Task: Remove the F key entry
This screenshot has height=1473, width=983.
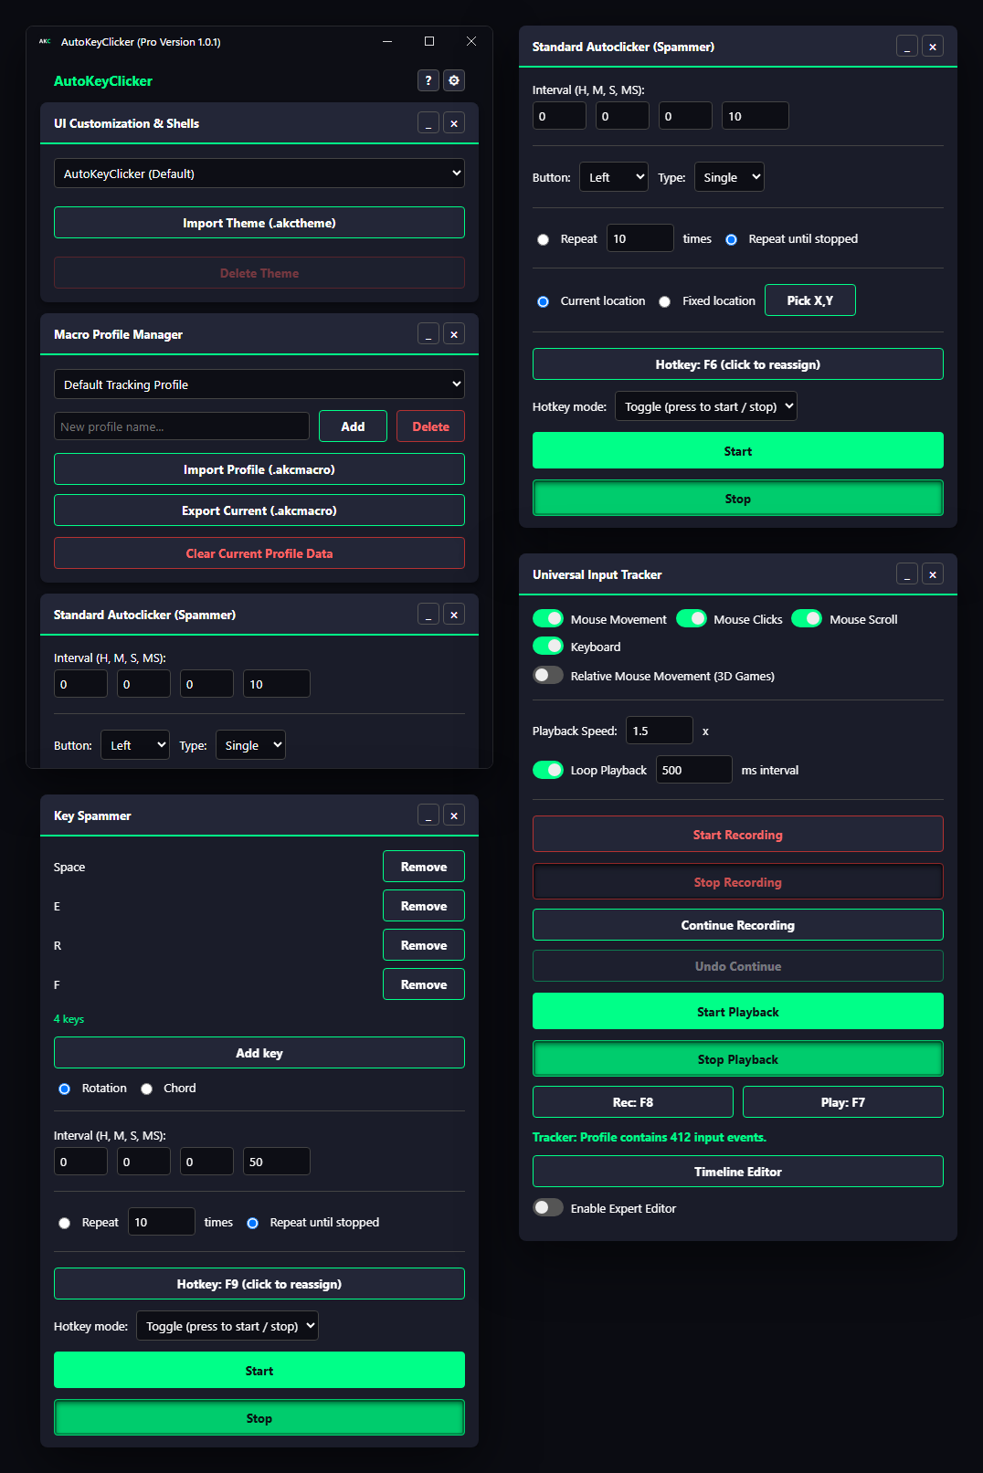Action: click(424, 984)
